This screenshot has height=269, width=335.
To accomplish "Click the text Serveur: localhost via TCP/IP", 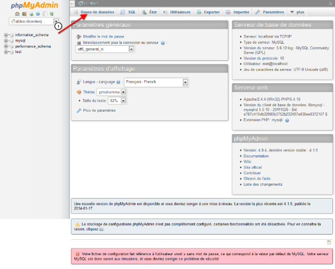I will point(267,37).
